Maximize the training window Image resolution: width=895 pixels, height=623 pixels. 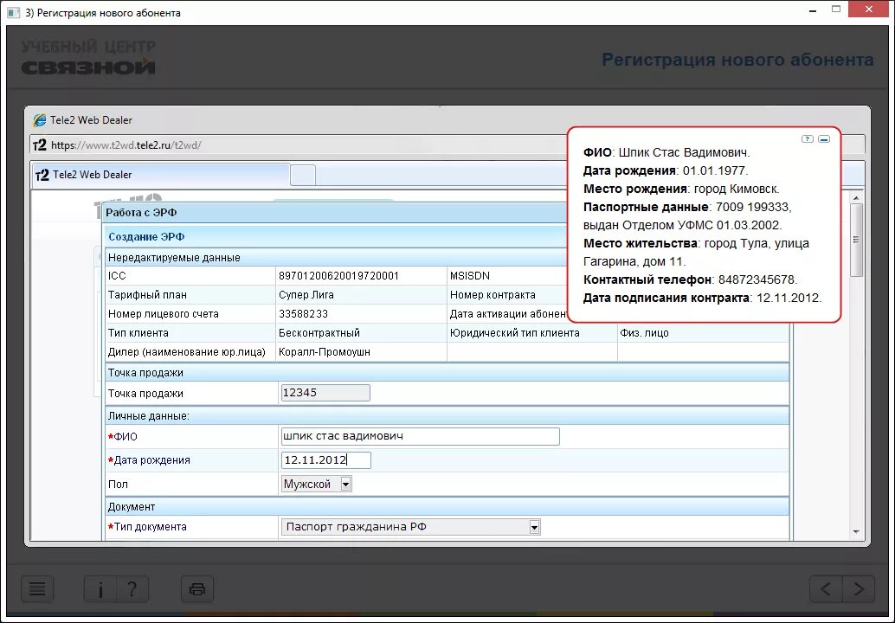(x=836, y=10)
